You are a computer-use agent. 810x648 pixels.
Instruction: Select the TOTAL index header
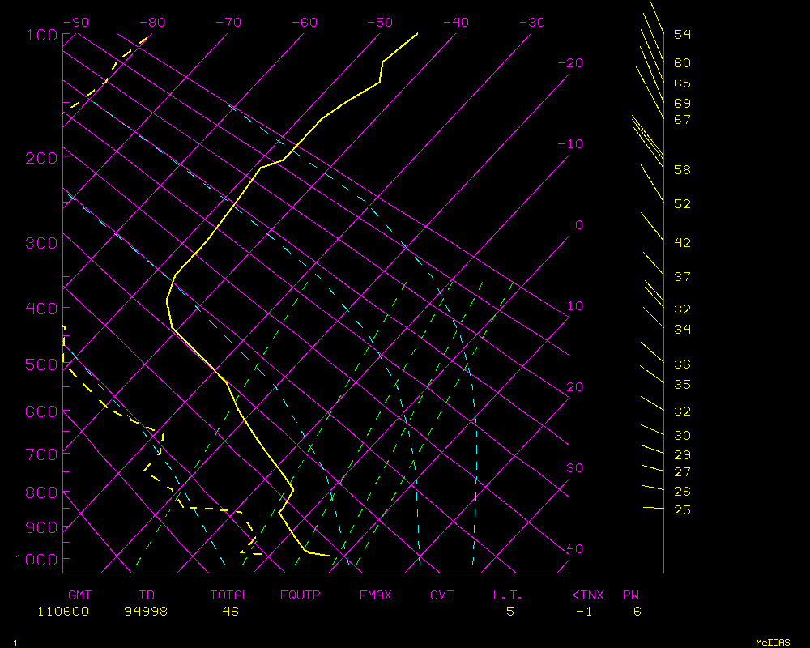(230, 595)
